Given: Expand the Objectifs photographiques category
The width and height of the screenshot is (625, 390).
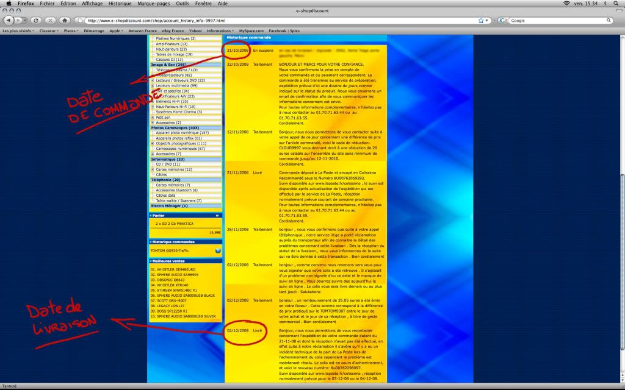Looking at the screenshot, I should [152, 143].
